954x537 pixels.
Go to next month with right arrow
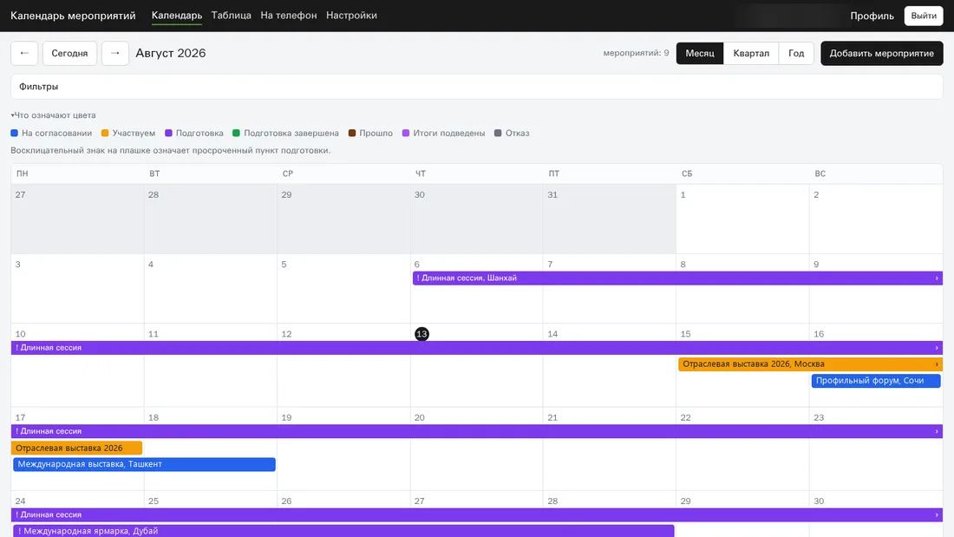click(115, 53)
